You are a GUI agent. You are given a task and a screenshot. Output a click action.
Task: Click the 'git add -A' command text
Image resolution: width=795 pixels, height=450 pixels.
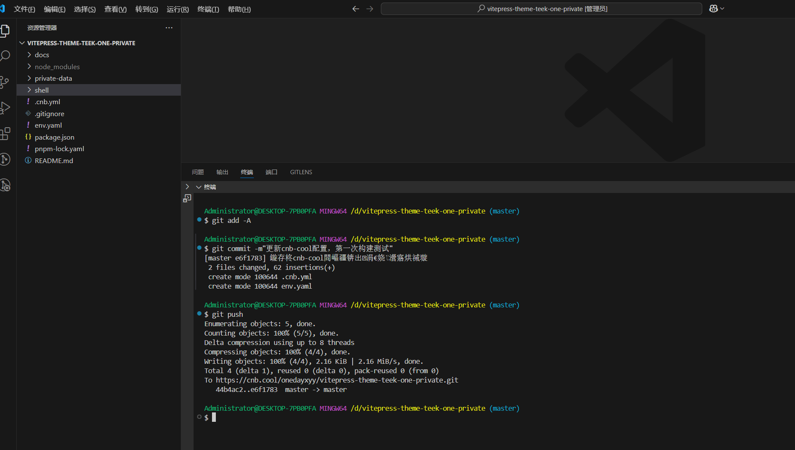pyautogui.click(x=232, y=220)
